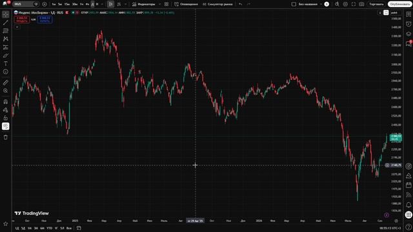Open the go-to-date calendar icon
The image size is (413, 232).
point(79,228)
